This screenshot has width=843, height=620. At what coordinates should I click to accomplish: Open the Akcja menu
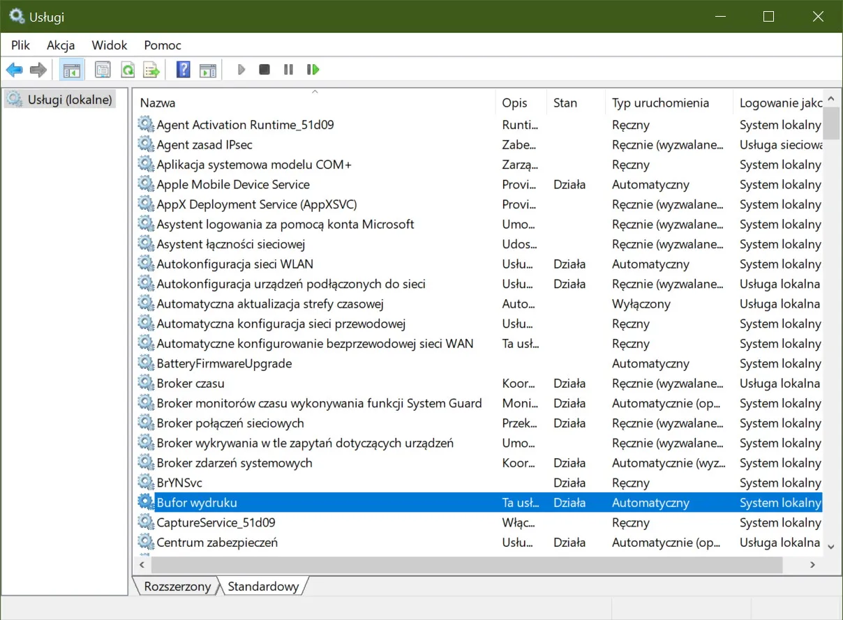(61, 45)
